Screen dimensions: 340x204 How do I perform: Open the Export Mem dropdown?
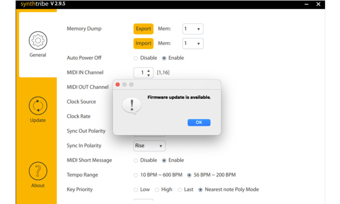tap(193, 29)
